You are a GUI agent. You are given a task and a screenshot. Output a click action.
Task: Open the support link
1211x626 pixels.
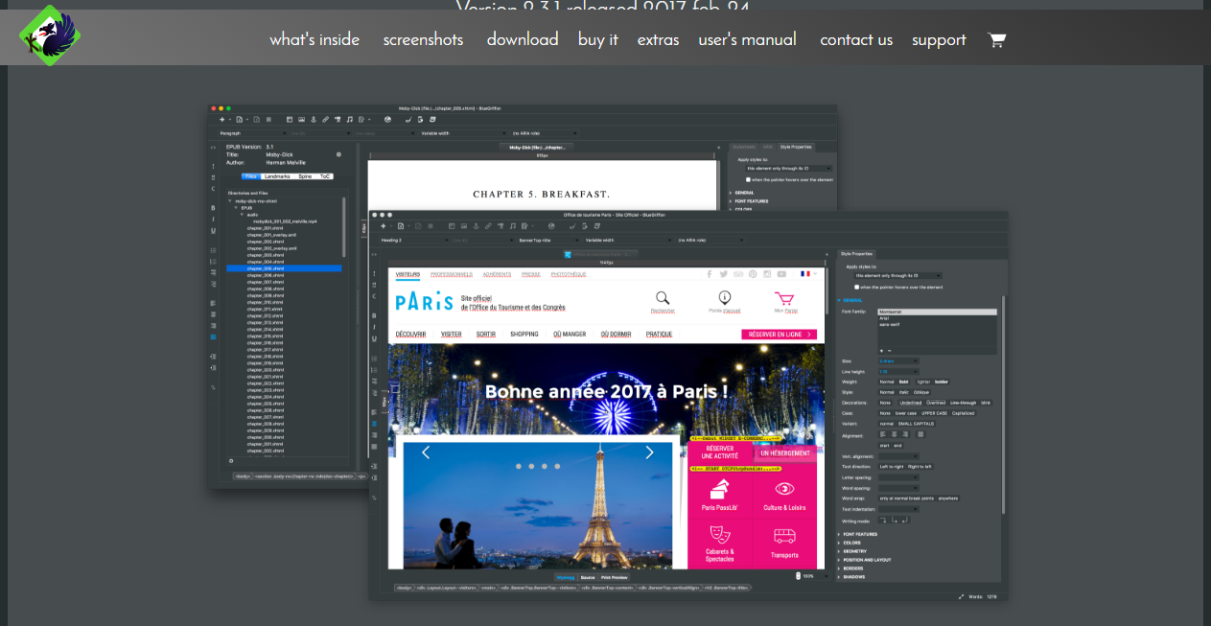[939, 39]
